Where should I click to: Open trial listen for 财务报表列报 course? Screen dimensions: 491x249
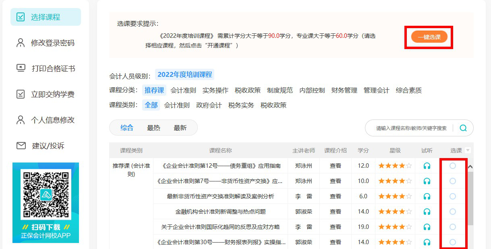427,242
